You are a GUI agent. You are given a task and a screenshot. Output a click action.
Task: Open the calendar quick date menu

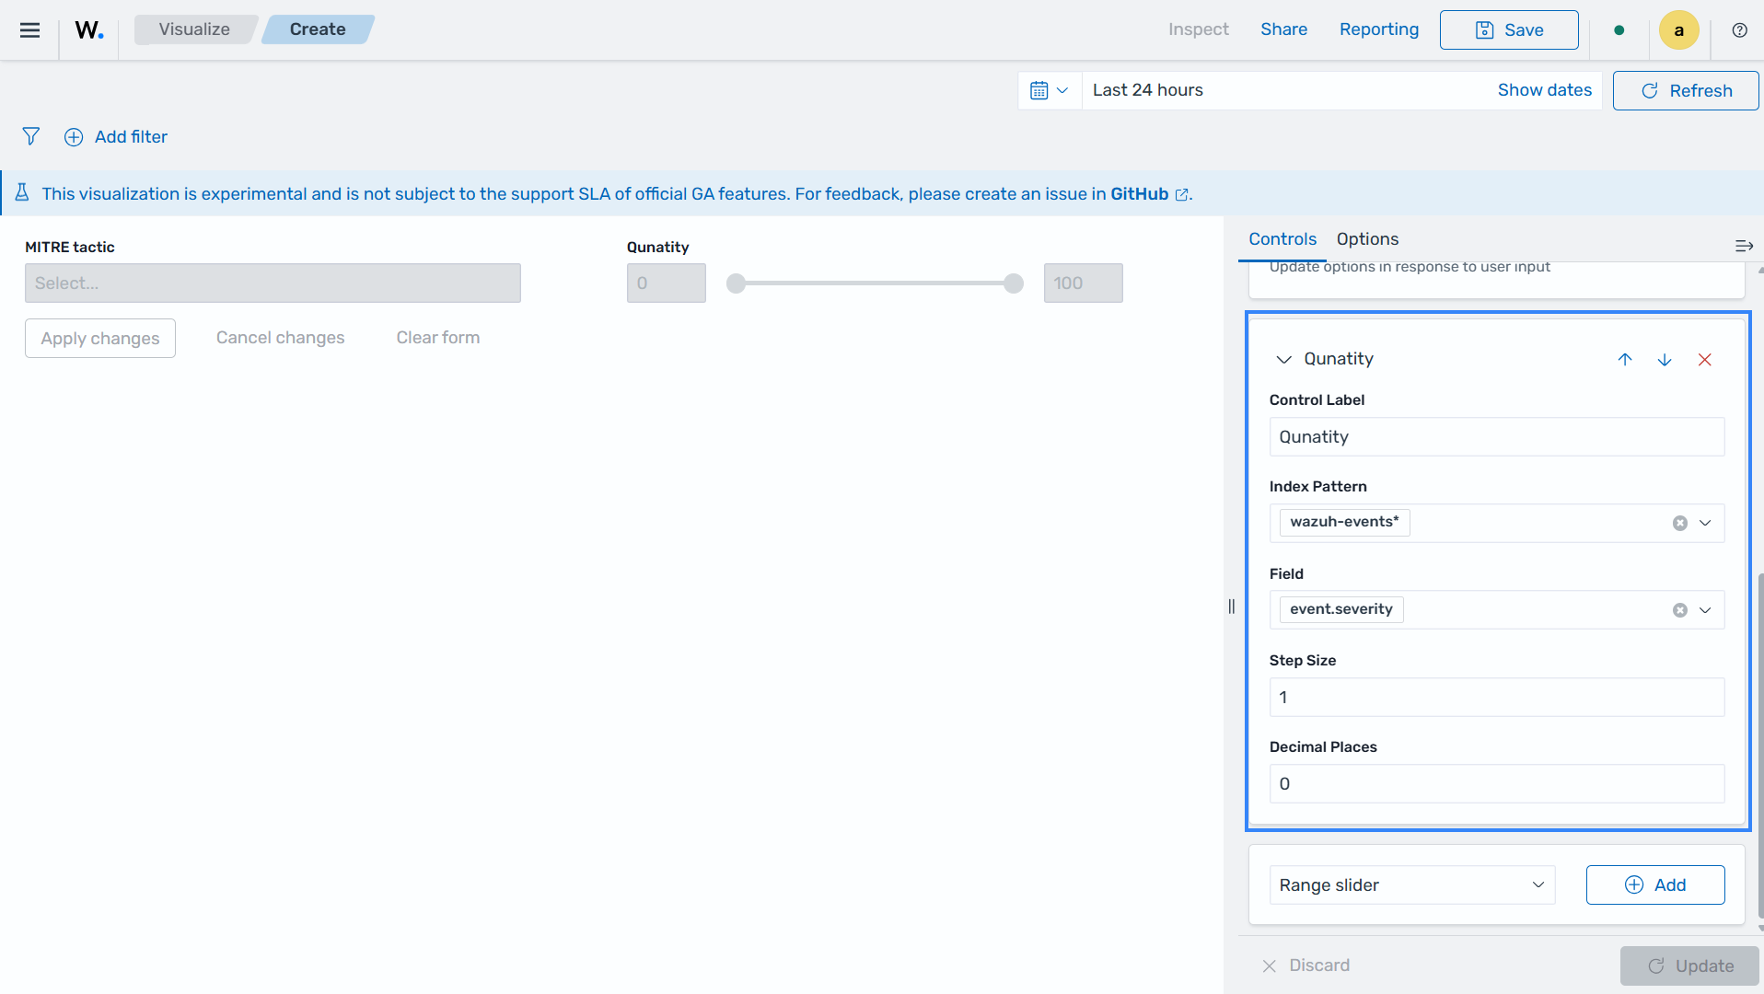click(x=1050, y=90)
